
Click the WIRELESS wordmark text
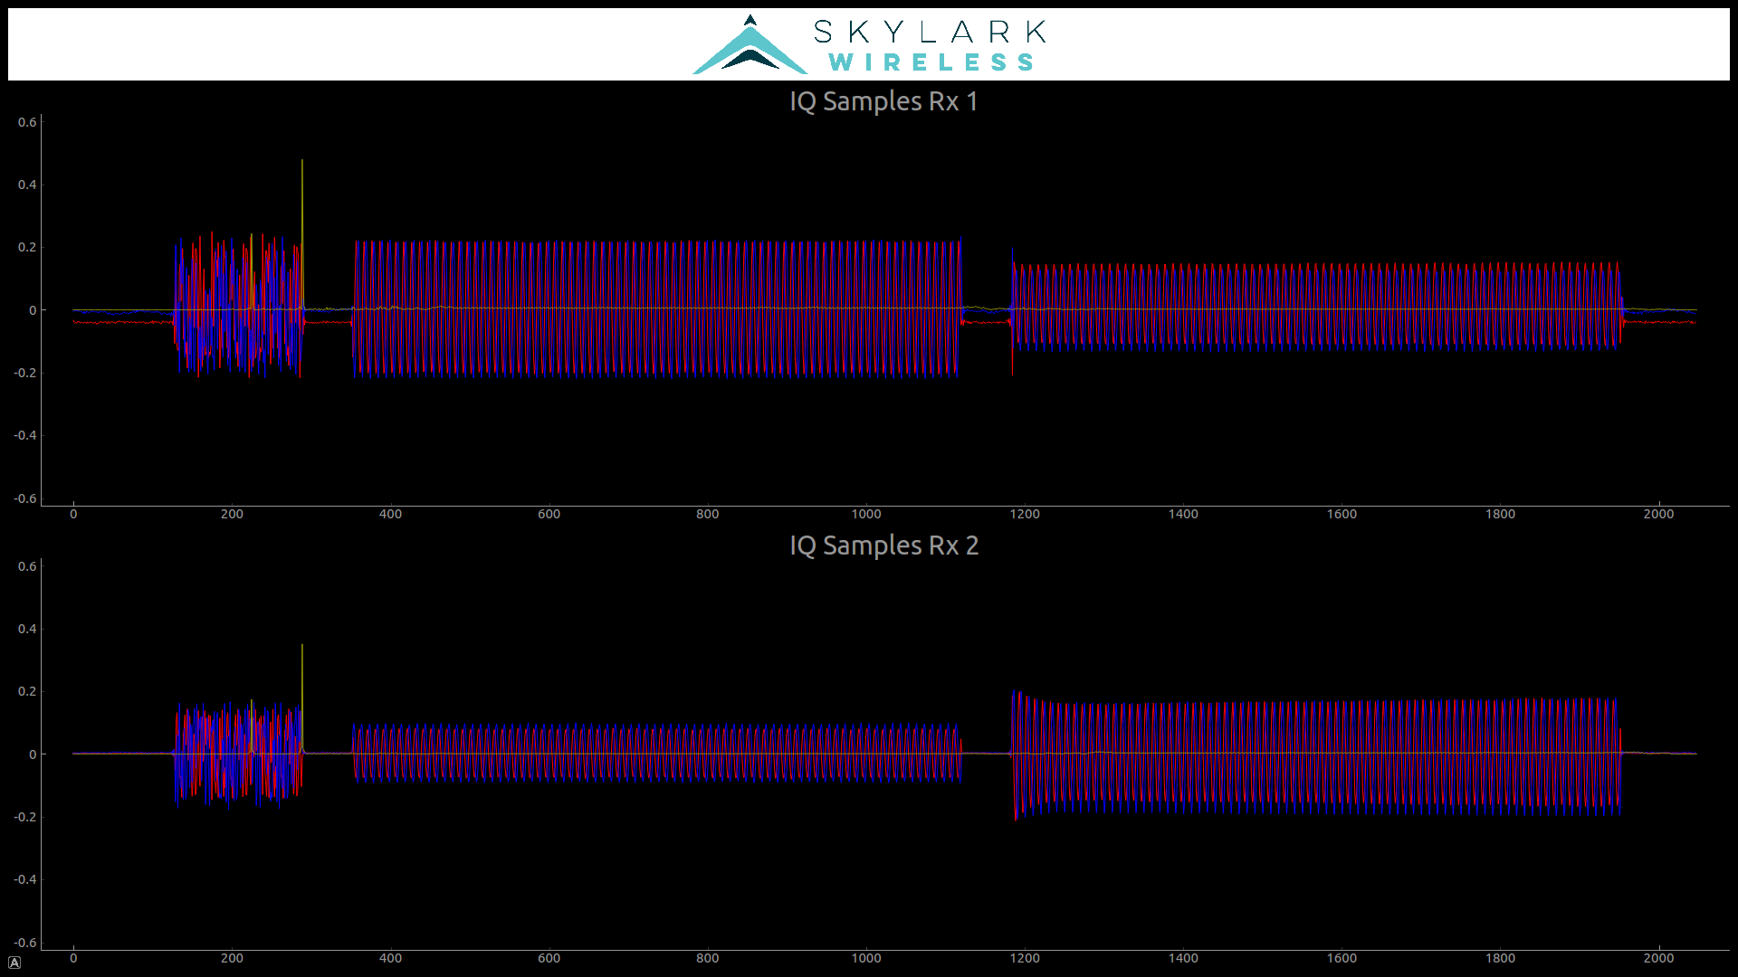point(932,63)
